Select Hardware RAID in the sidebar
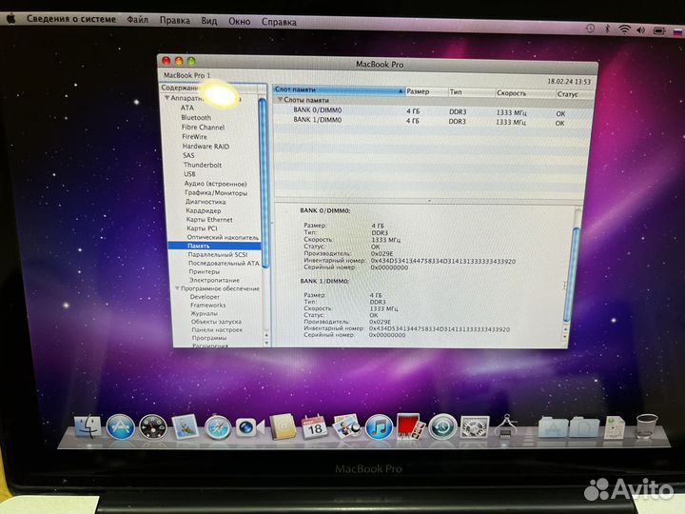685x514 pixels. (x=205, y=147)
